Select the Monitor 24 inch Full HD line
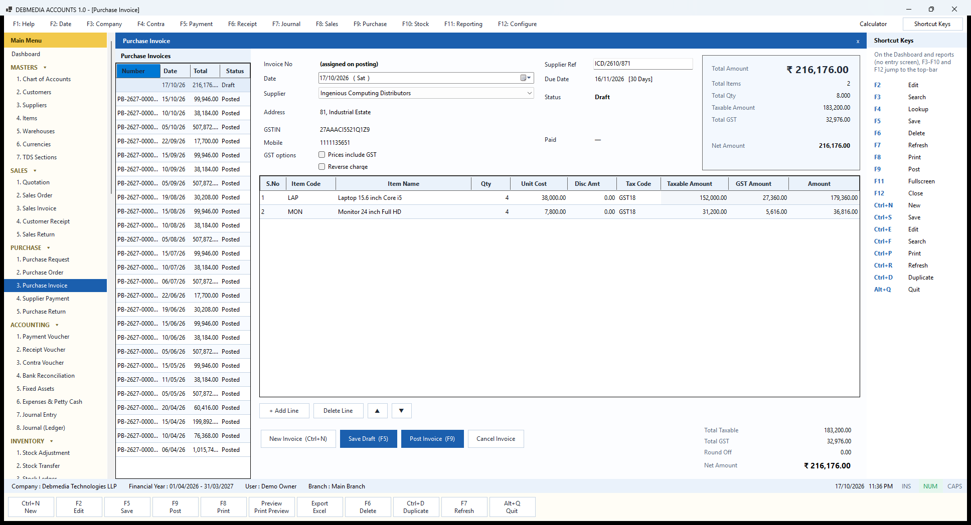This screenshot has width=971, height=525. (559, 212)
